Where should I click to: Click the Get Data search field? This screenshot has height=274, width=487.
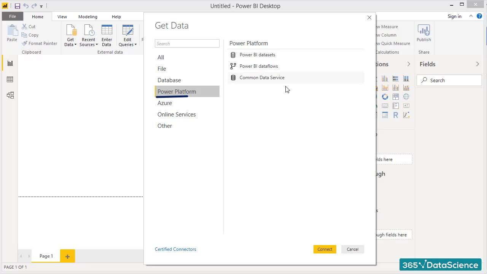(187, 43)
